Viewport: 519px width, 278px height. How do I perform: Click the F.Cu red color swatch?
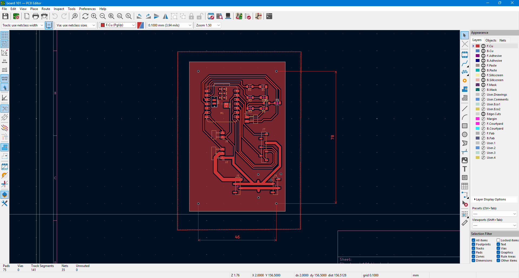(478, 46)
